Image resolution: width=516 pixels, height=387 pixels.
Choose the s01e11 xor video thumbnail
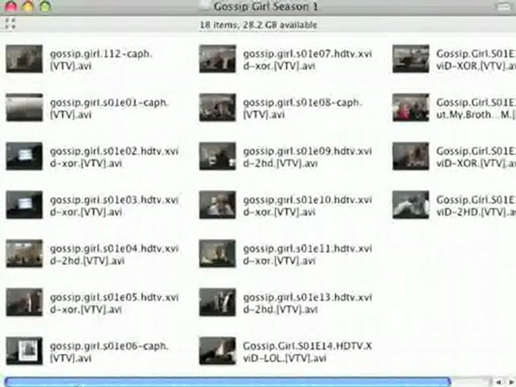click(218, 254)
